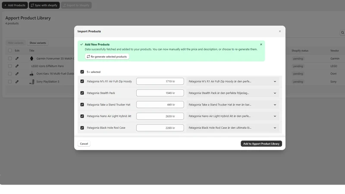This screenshot has height=194, width=345.
Task: Edit price field showing 2639 kr
Action: tap(160, 116)
